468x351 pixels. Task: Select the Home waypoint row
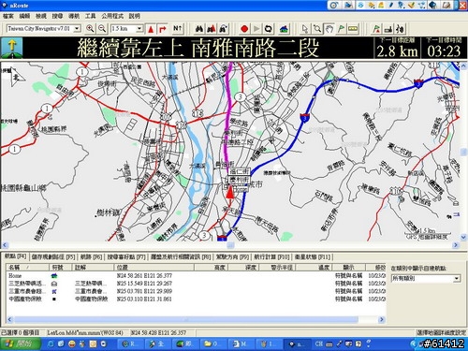pos(197,276)
